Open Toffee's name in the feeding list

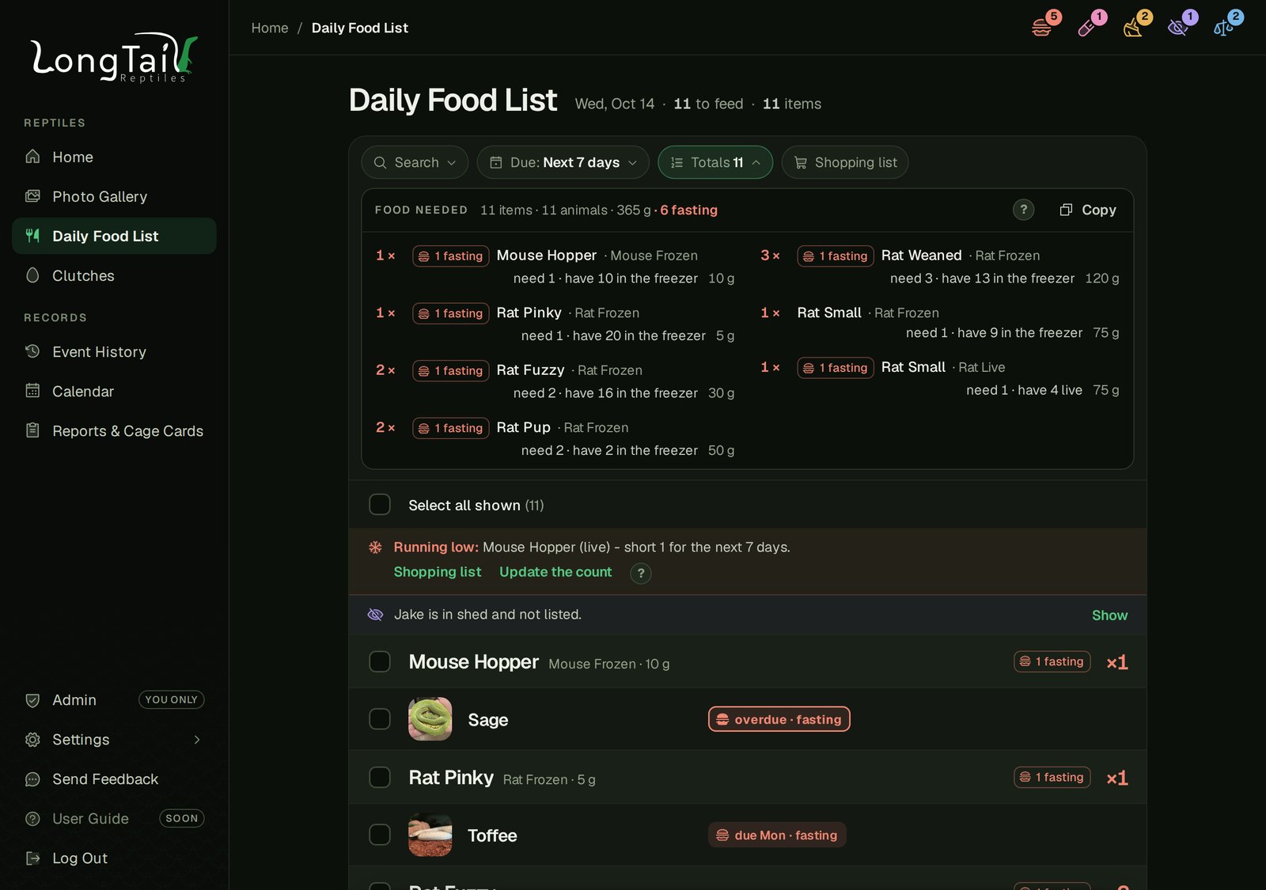pos(492,835)
